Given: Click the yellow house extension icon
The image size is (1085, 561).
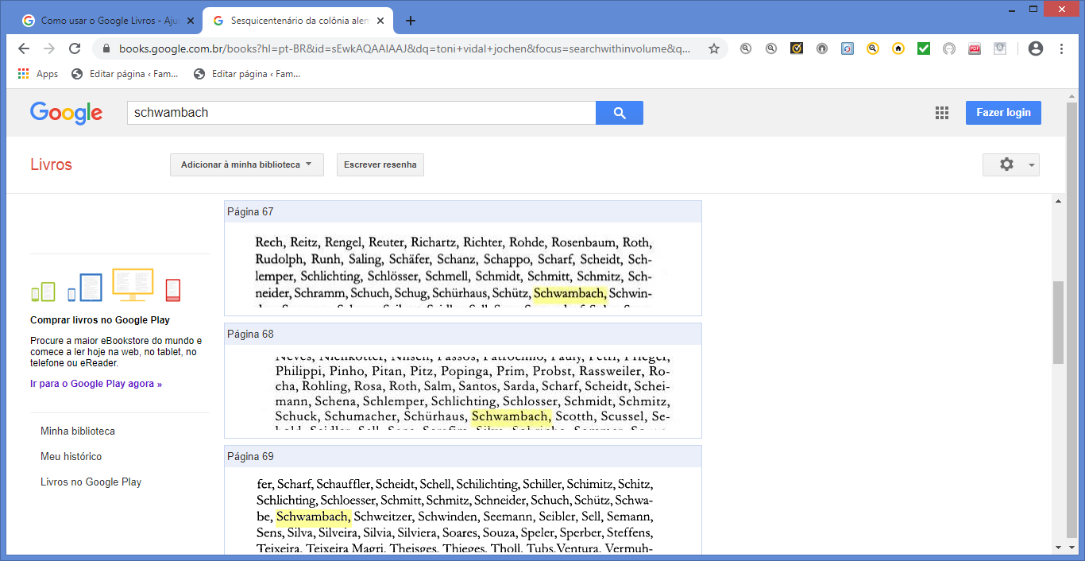Looking at the screenshot, I should 898,48.
